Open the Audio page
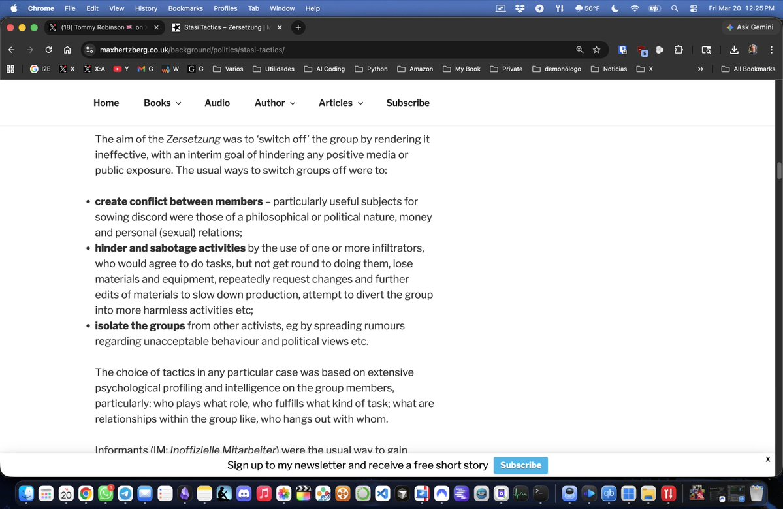The height and width of the screenshot is (509, 783). 217,103
